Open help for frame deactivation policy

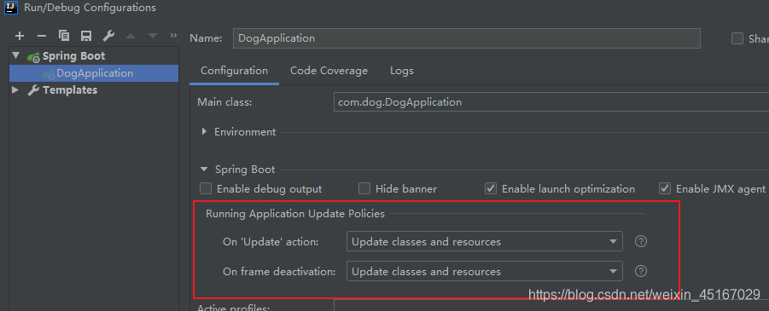(x=640, y=271)
